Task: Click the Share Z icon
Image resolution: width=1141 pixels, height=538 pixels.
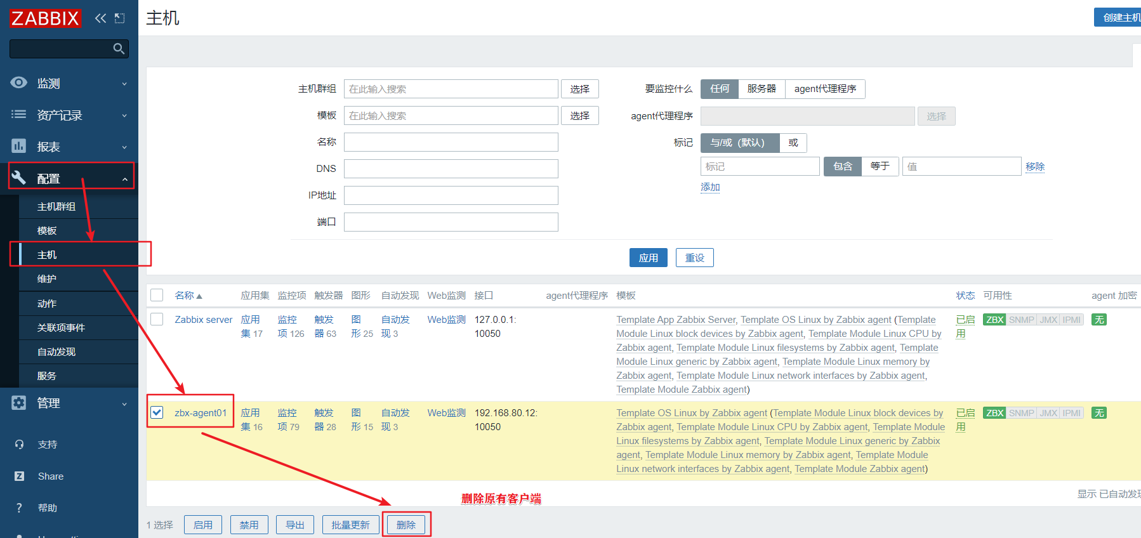Action: 19,476
